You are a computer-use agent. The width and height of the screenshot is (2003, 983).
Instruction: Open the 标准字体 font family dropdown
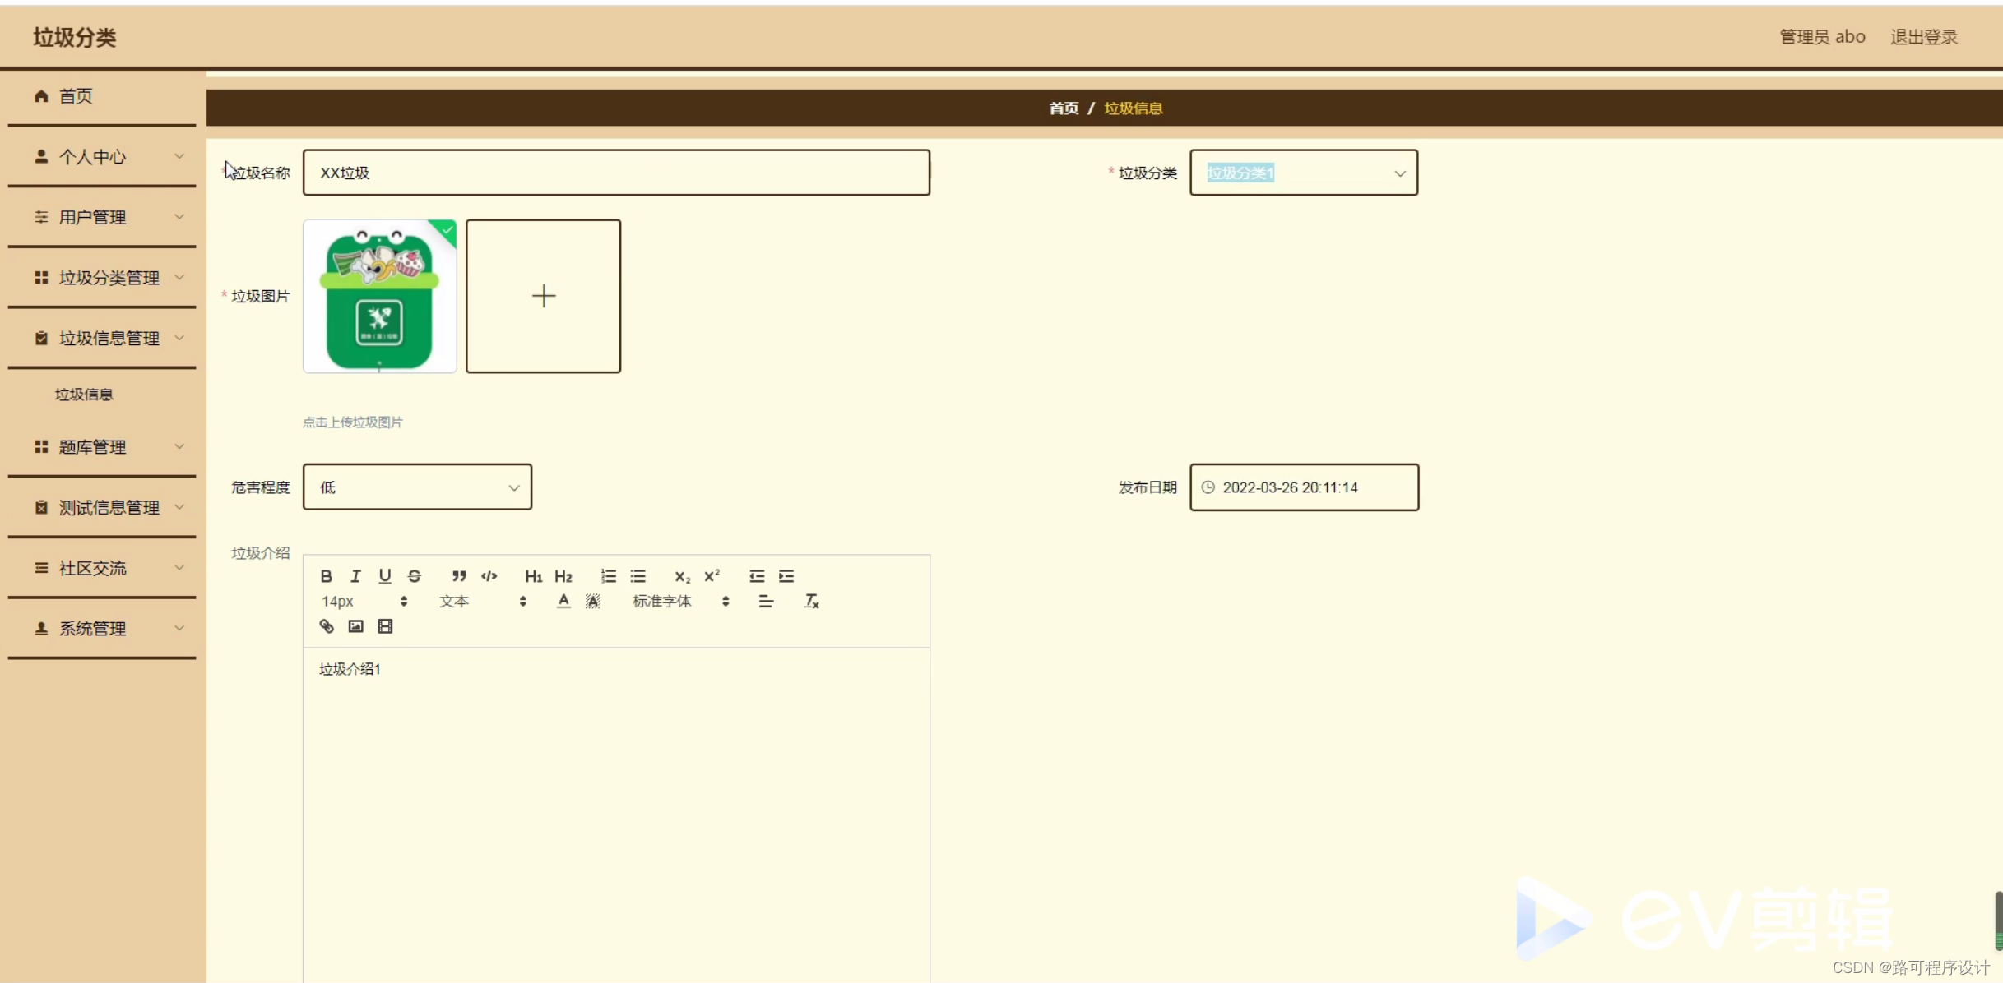coord(681,602)
